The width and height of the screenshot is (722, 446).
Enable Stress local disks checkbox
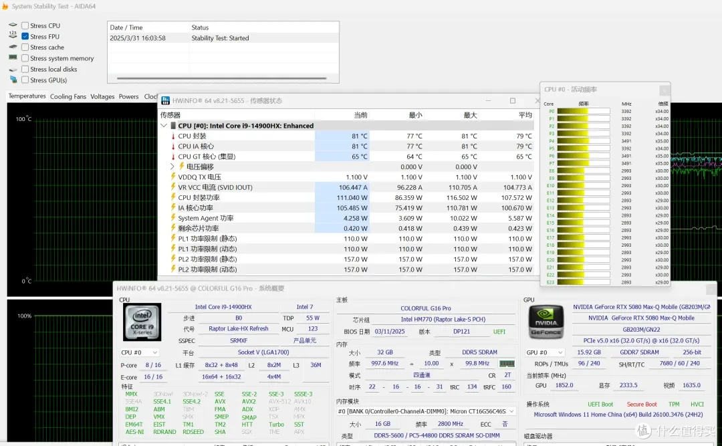[25, 69]
